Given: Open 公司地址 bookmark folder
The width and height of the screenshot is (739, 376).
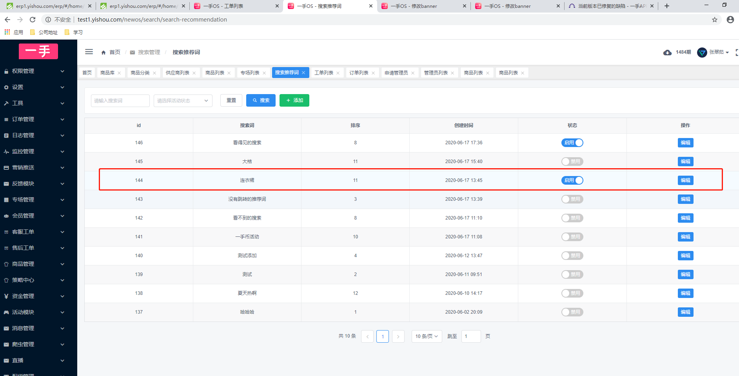Looking at the screenshot, I should click(x=44, y=32).
